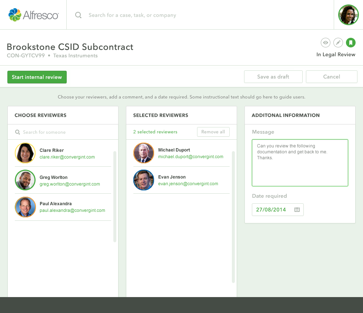Open calendar picker icon in date field
363x313 pixels.
coord(297,210)
